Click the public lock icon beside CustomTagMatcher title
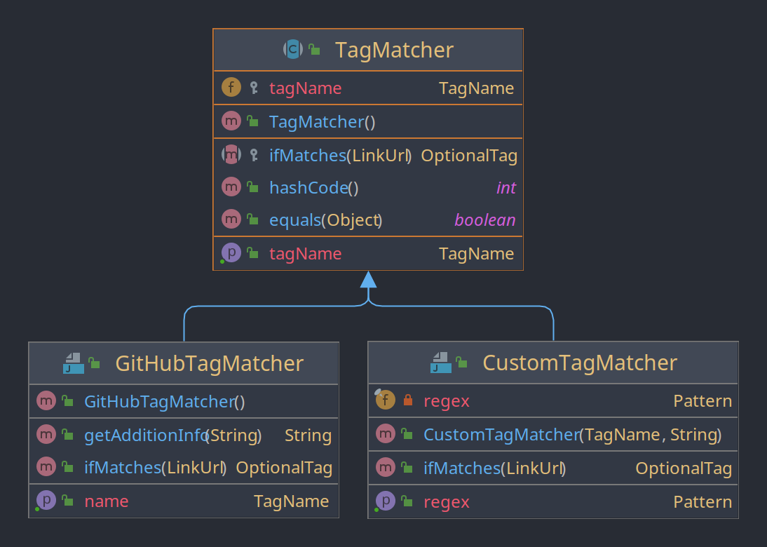Screen dimensions: 767x547 462,363
